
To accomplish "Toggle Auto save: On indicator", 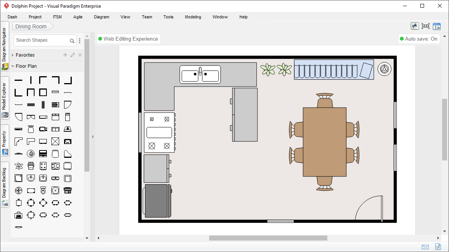I will coord(419,39).
